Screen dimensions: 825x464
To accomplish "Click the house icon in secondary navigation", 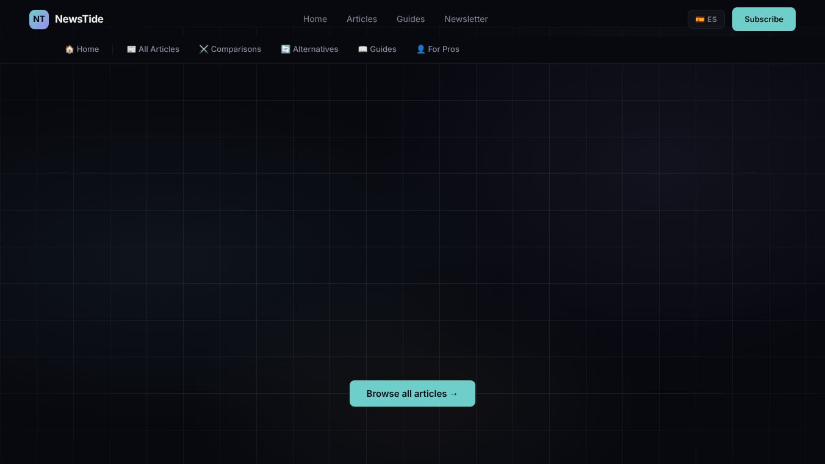I will pyautogui.click(x=70, y=49).
